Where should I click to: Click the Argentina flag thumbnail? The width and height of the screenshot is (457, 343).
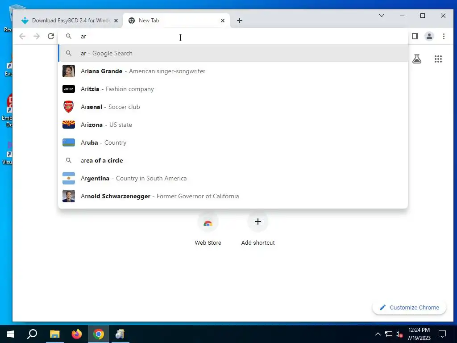(69, 178)
